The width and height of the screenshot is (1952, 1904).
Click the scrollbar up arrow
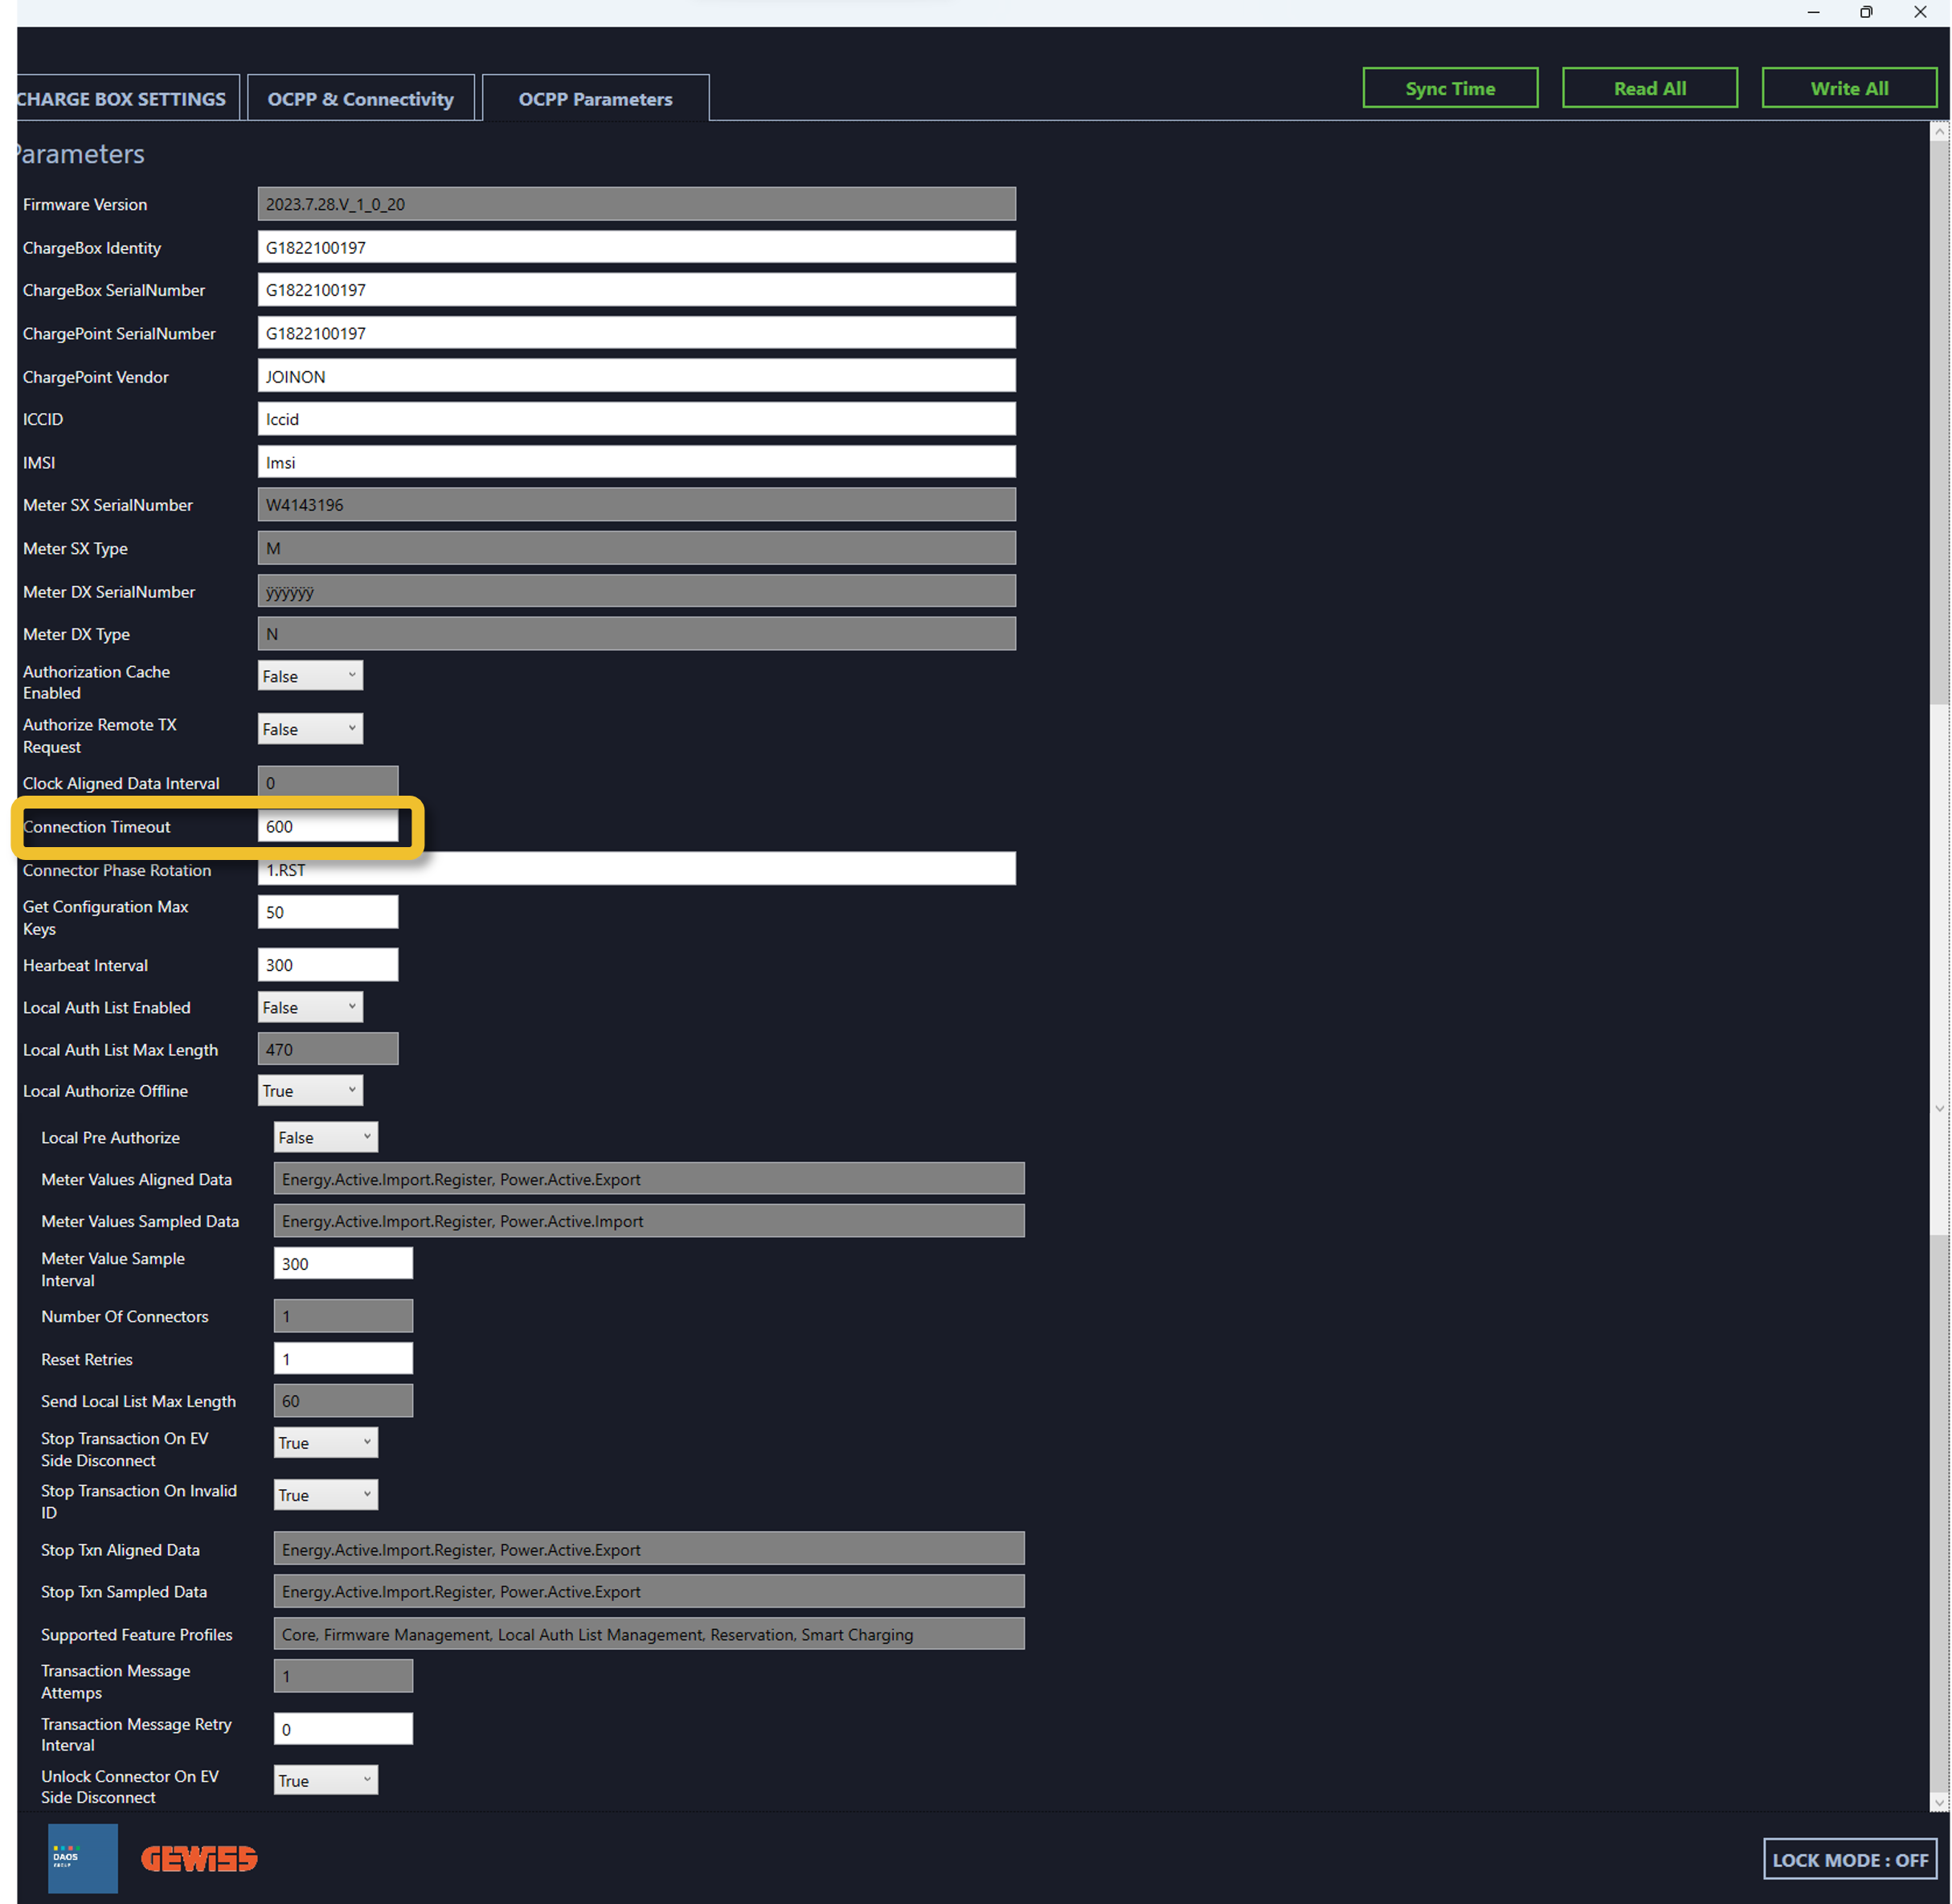coord(1939,131)
